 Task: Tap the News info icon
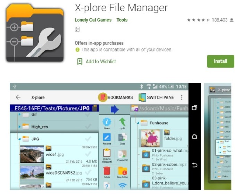point(107,122)
